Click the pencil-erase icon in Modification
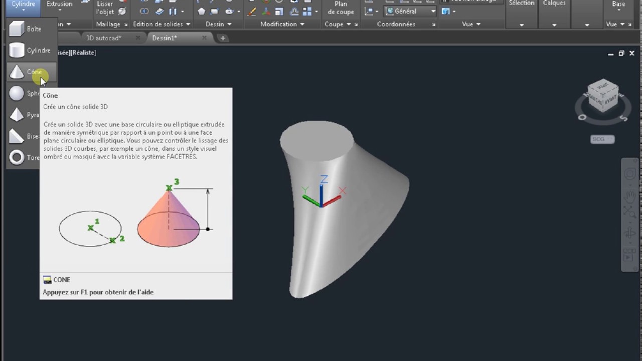The image size is (642, 361). coord(252,11)
